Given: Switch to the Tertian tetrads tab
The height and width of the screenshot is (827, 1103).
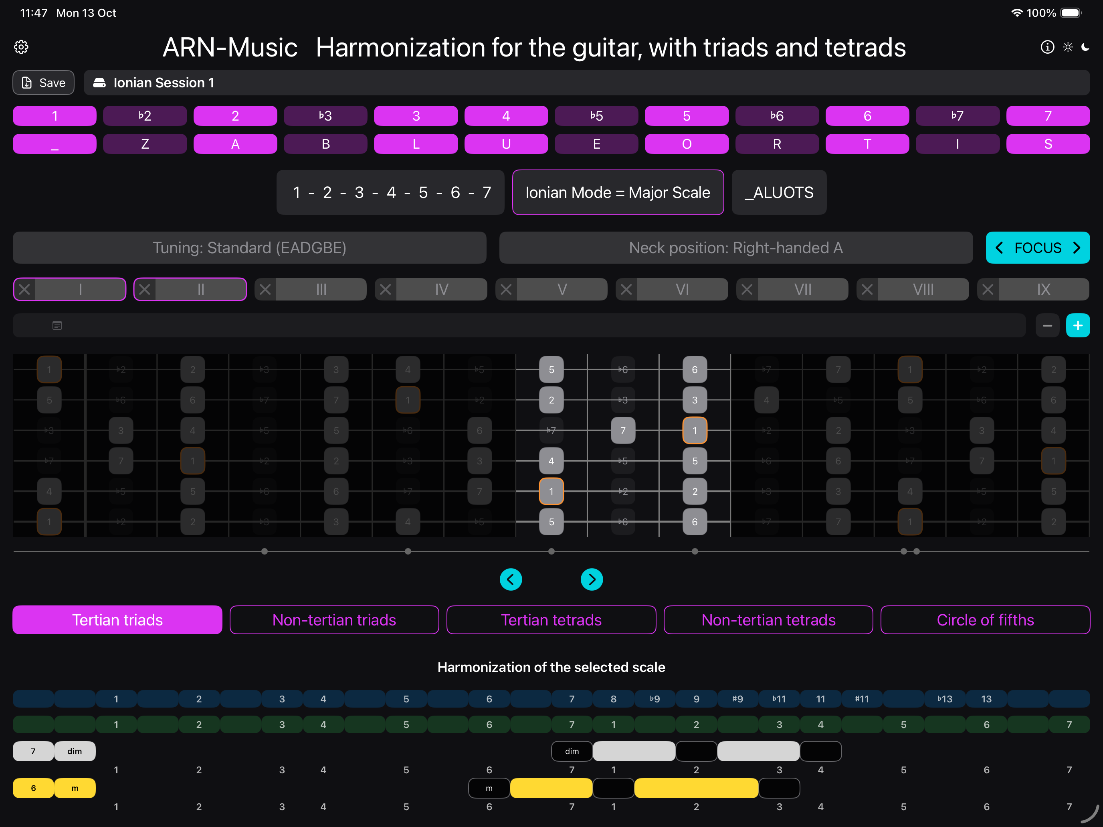Looking at the screenshot, I should [x=551, y=619].
